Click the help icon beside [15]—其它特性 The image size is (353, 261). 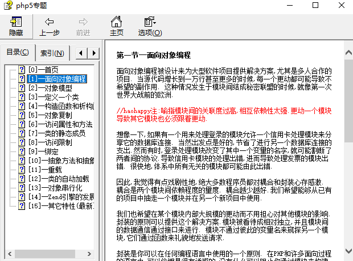[22, 206]
